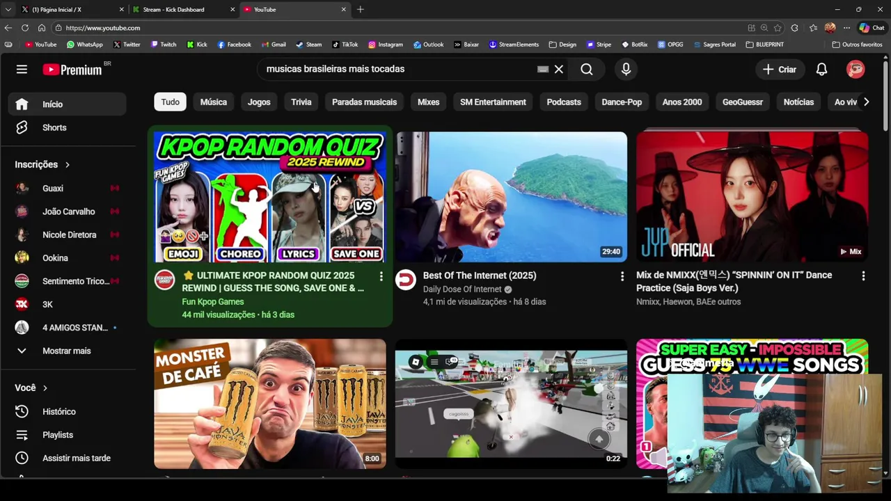Open the YouTube guide hamburger menu

(22, 69)
